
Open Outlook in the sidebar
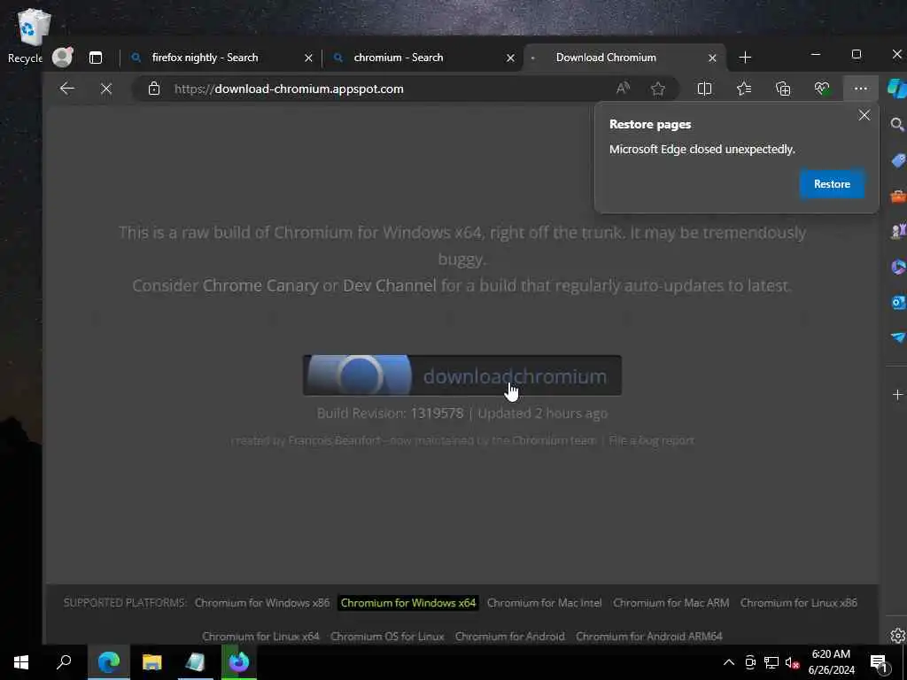[x=898, y=303]
